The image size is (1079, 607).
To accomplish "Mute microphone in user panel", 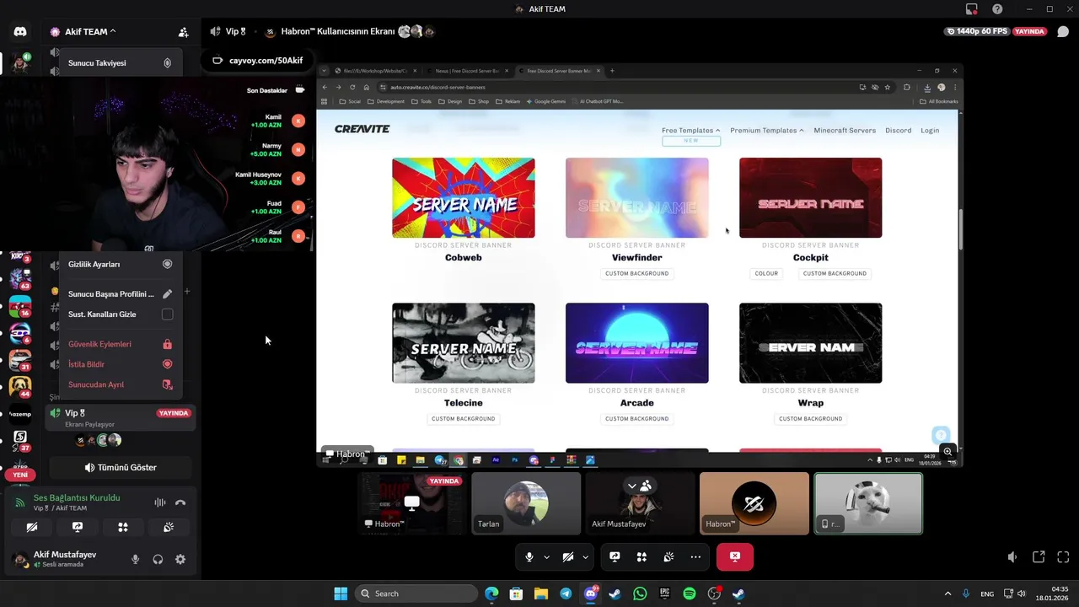I will click(x=135, y=559).
